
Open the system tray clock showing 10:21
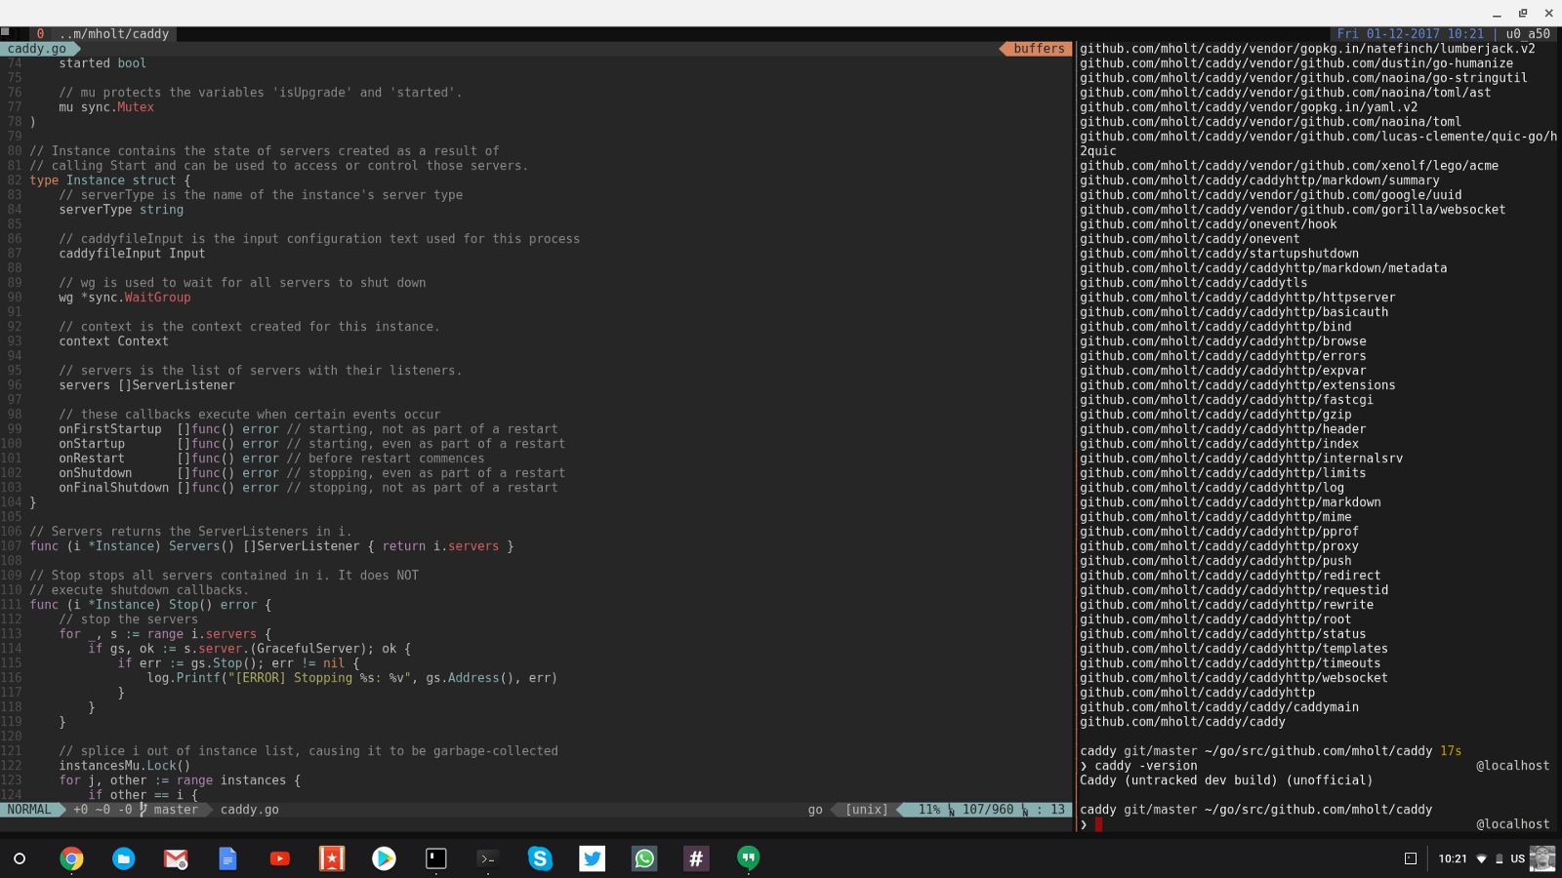coord(1452,858)
